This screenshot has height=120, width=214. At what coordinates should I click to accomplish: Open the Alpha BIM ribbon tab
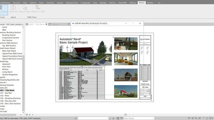tap(122, 3)
